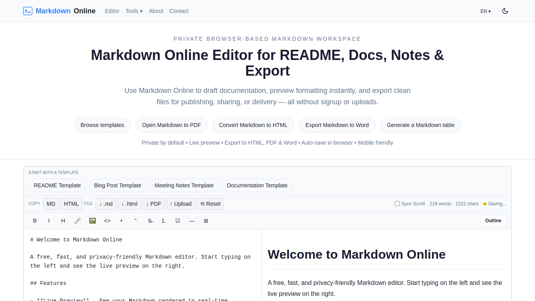Click the '## Features' line in the editor
Image resolution: width=535 pixels, height=301 pixels.
[48, 283]
